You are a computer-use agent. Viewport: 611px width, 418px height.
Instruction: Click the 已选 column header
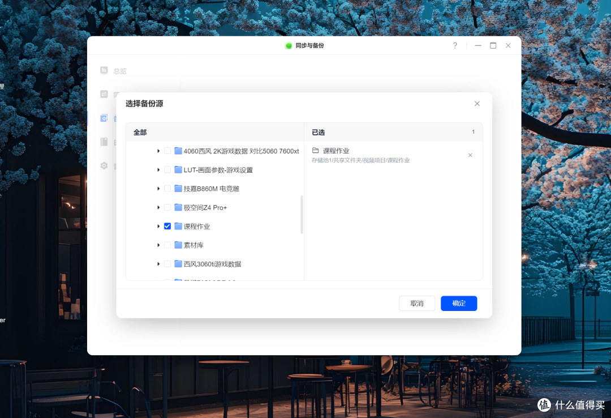tap(318, 133)
